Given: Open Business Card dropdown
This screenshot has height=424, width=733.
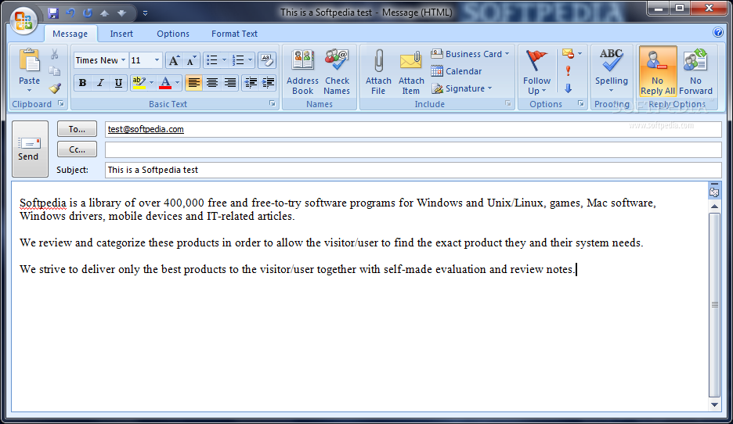Looking at the screenshot, I should [x=470, y=54].
